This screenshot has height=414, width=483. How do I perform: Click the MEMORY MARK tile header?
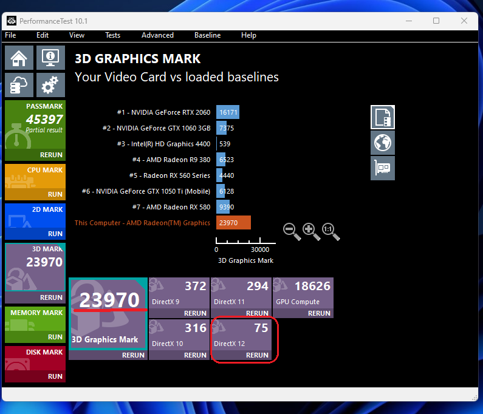point(36,313)
